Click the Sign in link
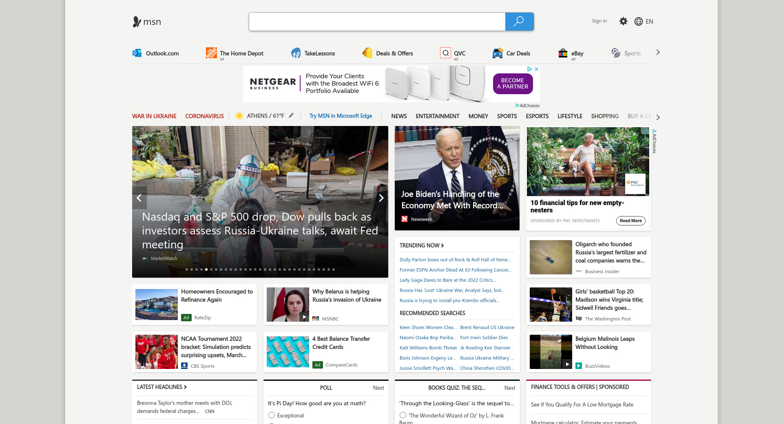 (x=599, y=21)
